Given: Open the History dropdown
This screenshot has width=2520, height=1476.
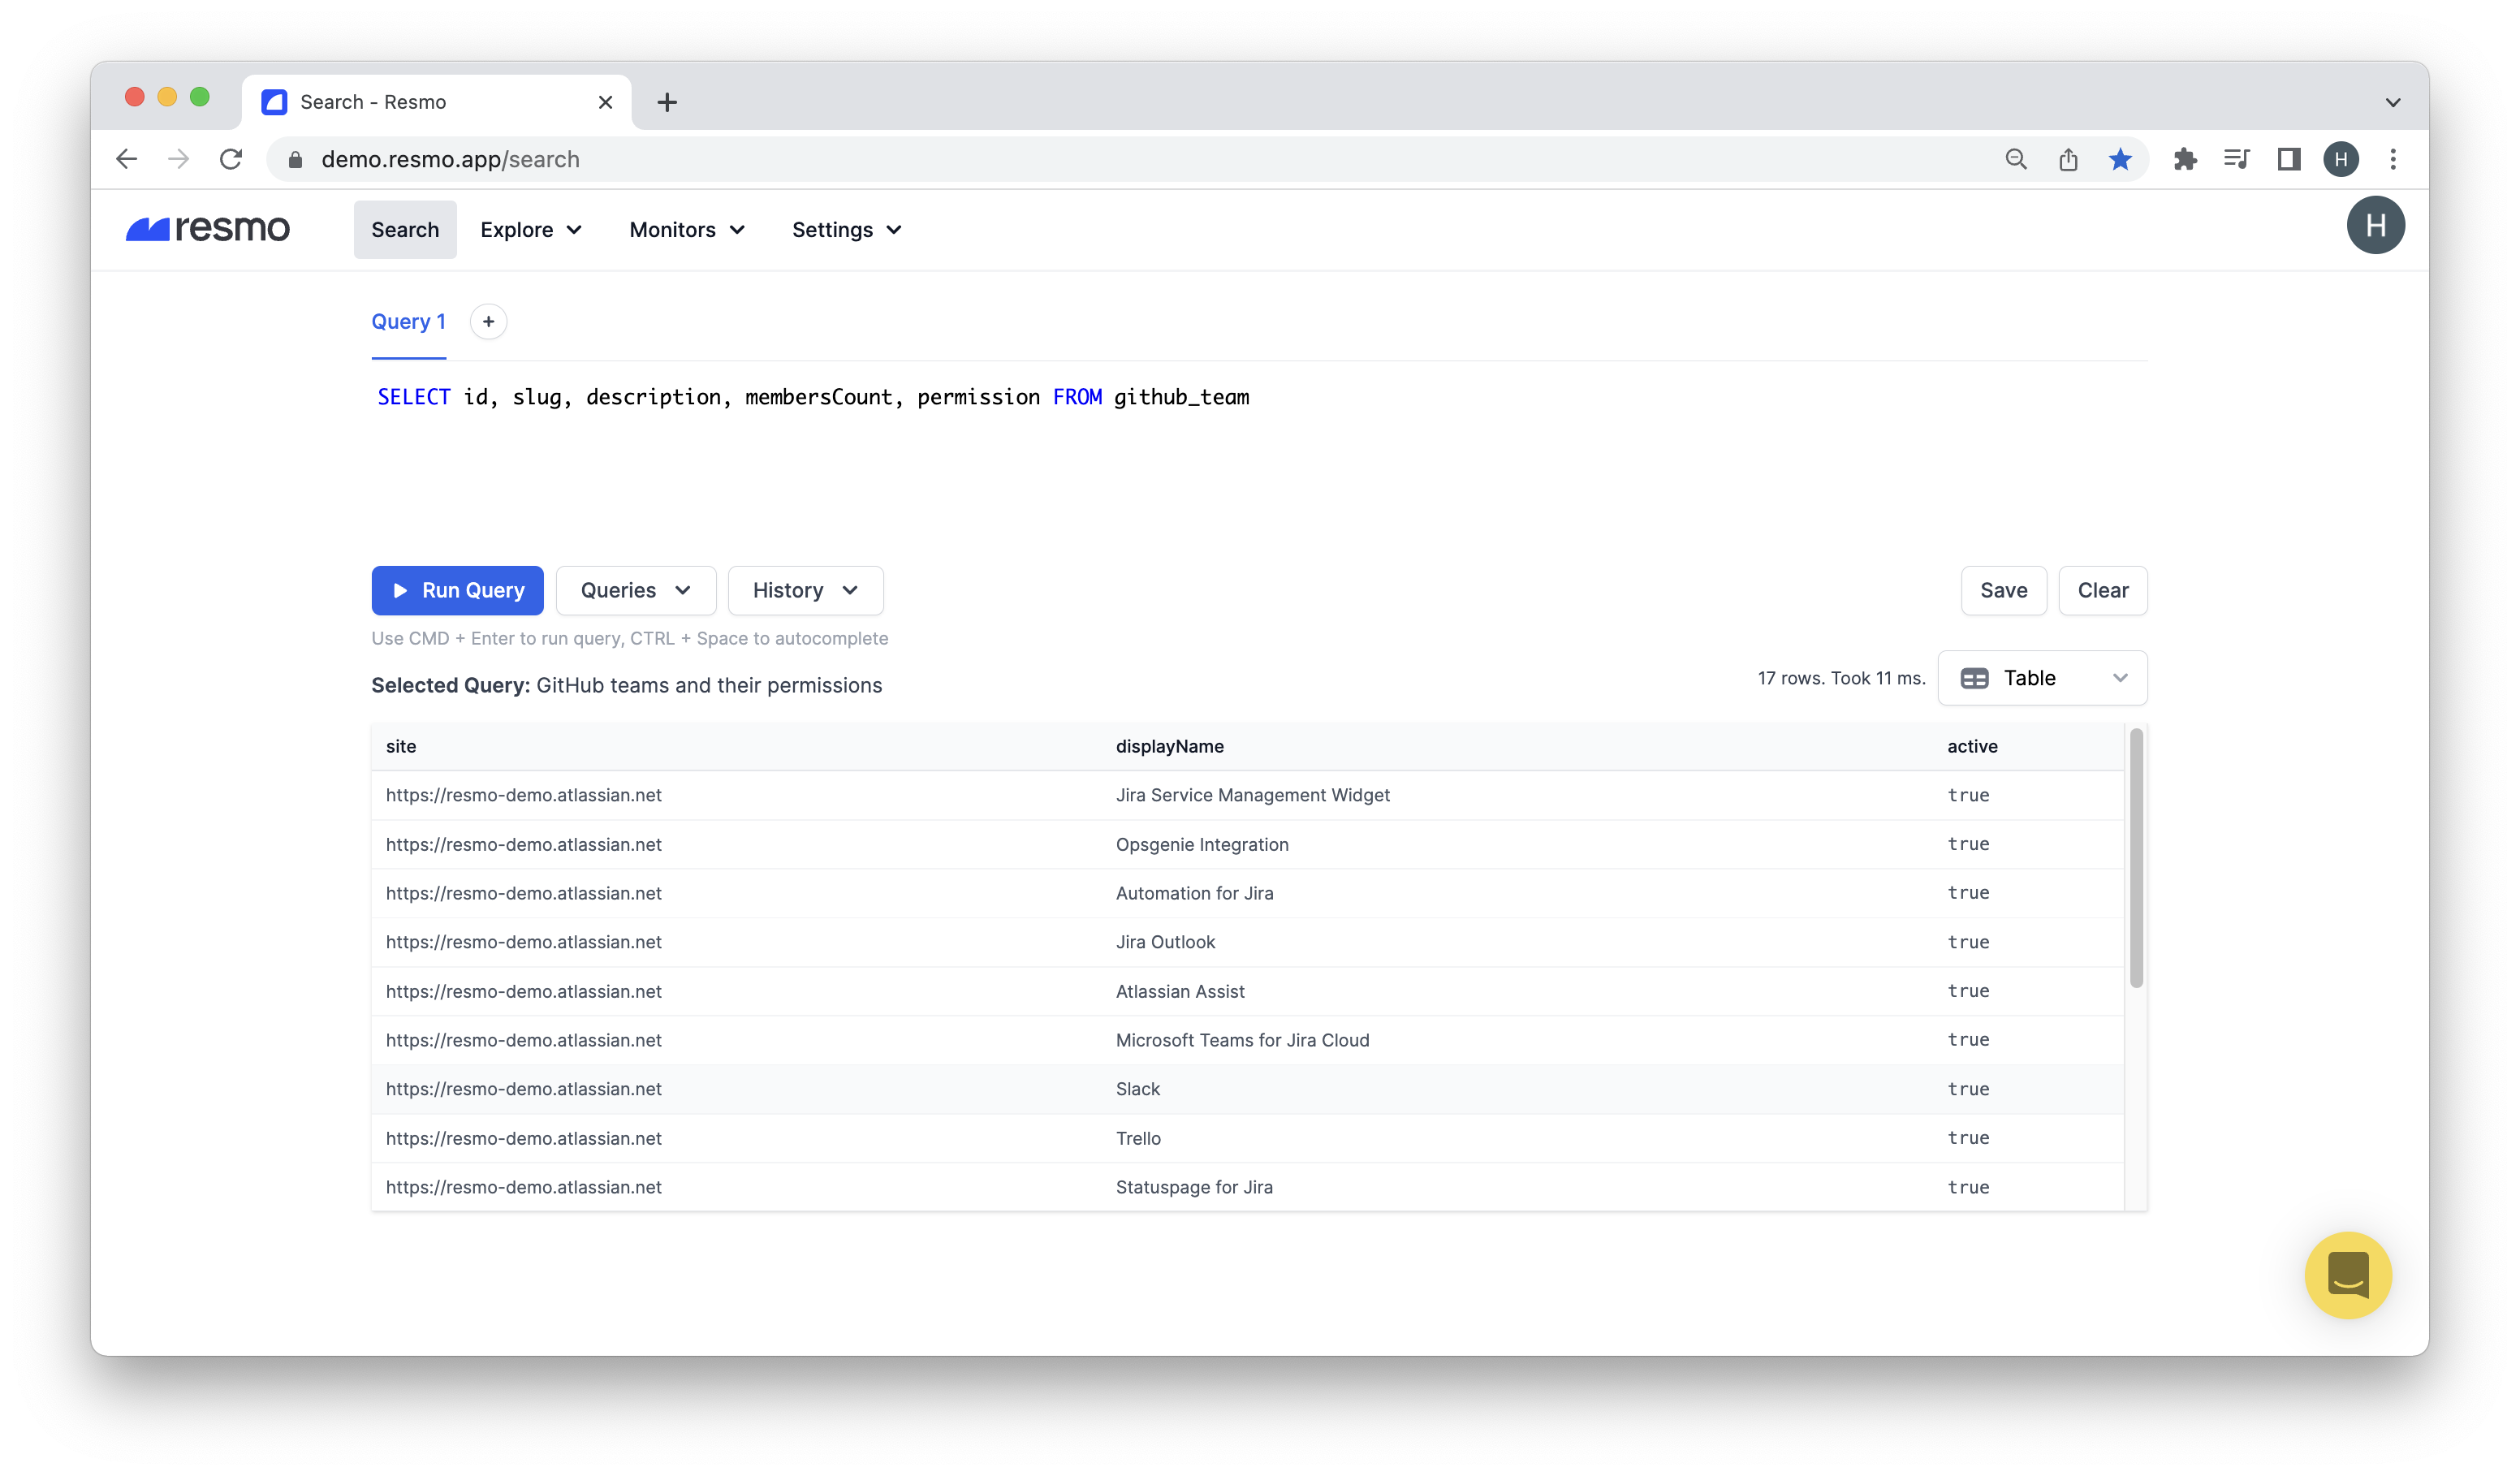Looking at the screenshot, I should pyautogui.click(x=805, y=591).
